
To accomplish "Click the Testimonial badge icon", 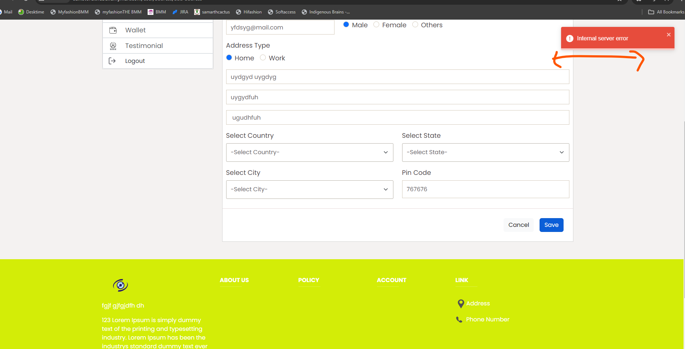I will click(x=113, y=46).
